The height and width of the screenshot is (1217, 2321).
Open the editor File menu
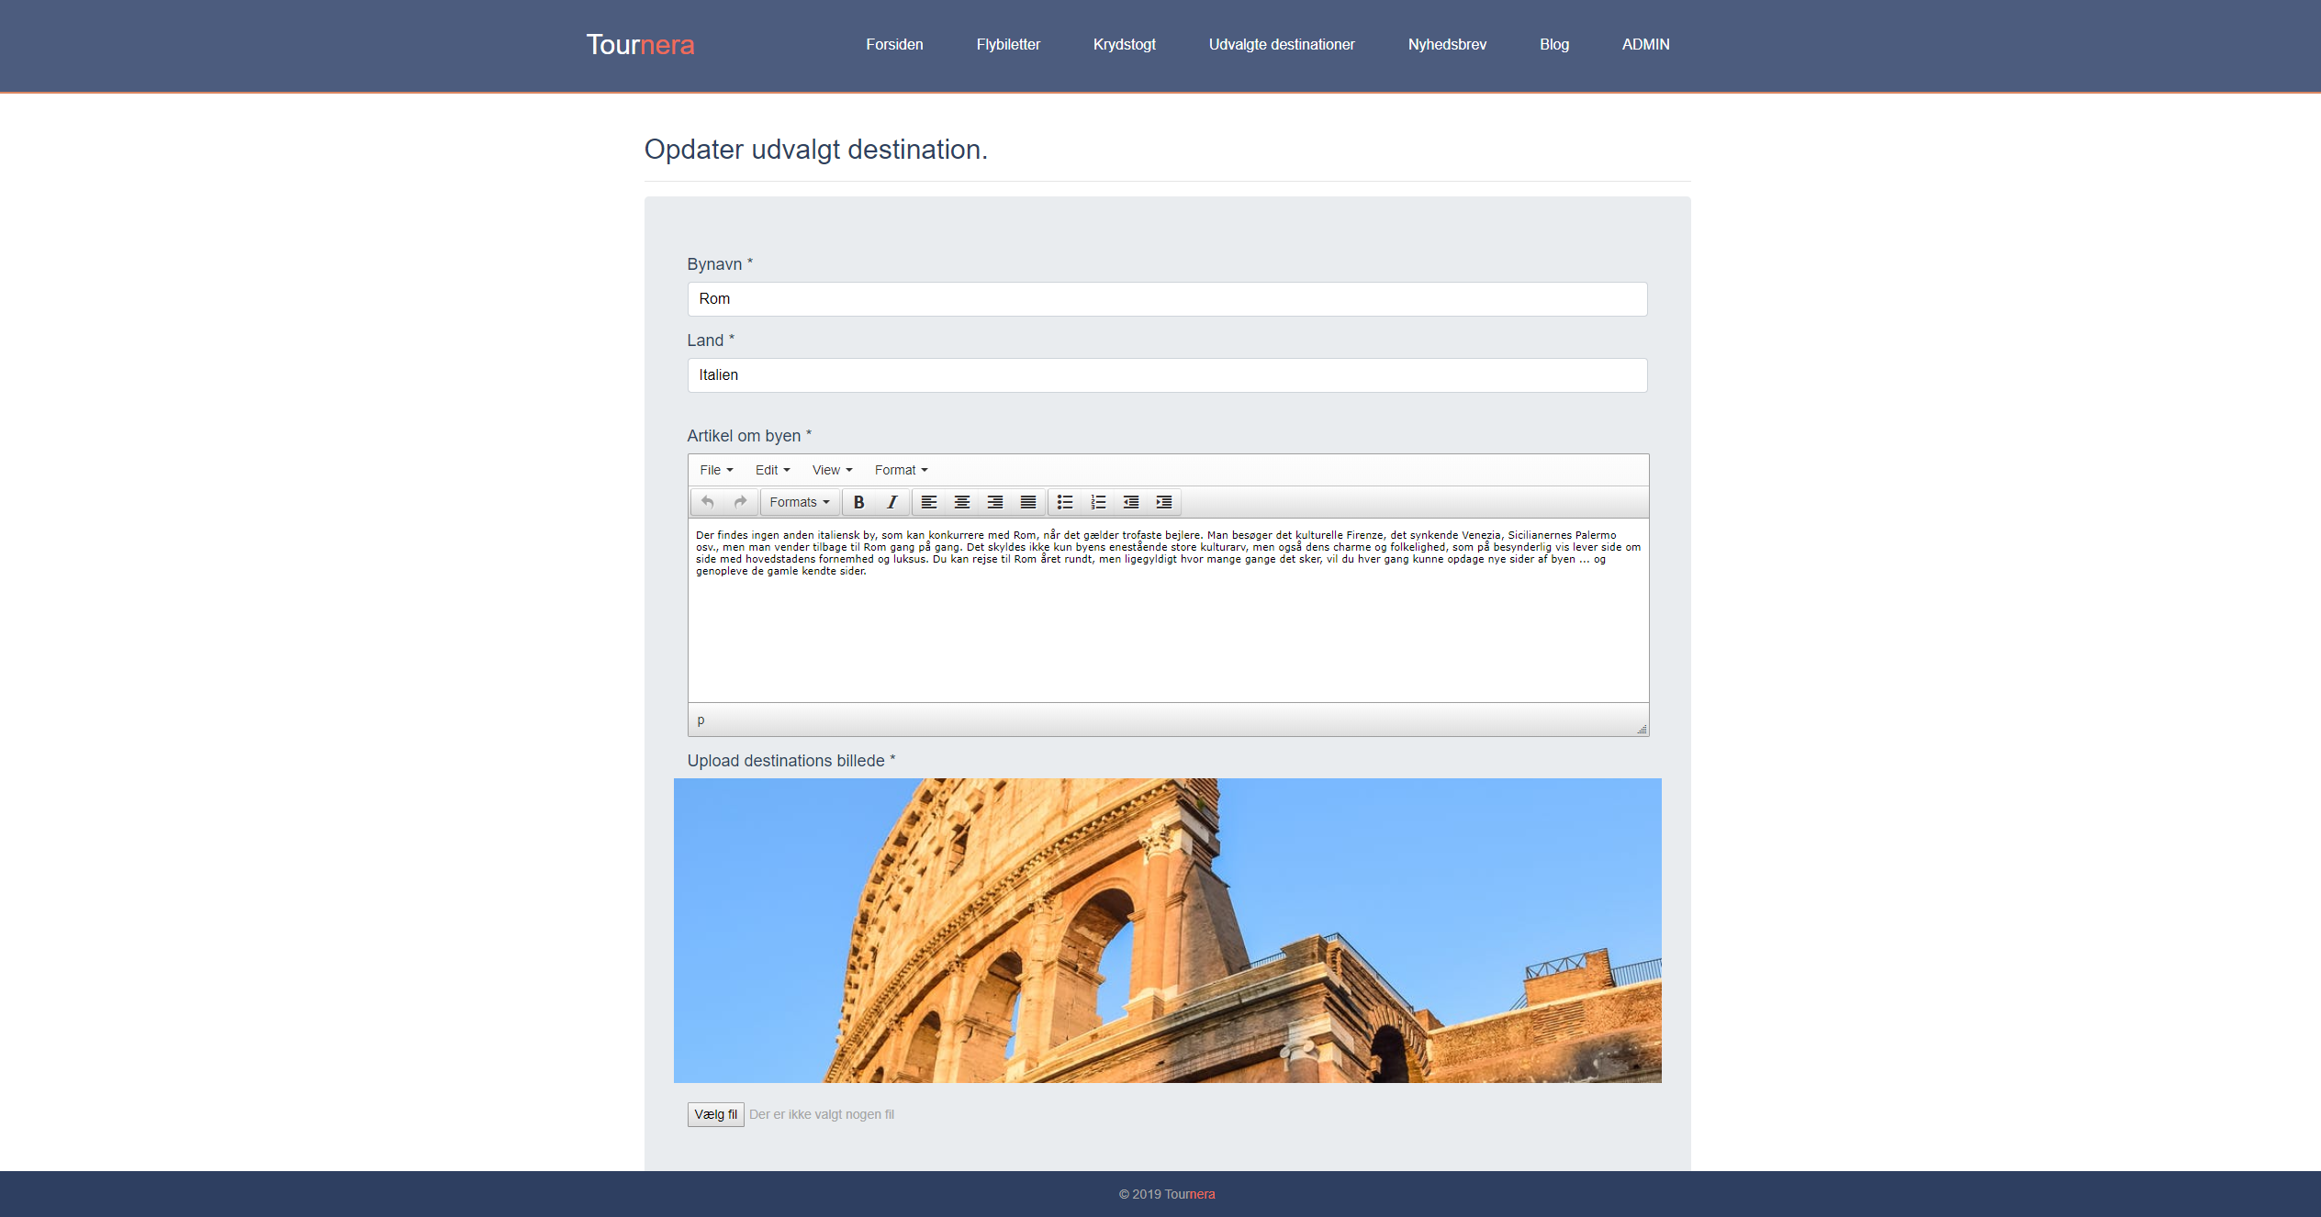point(716,470)
